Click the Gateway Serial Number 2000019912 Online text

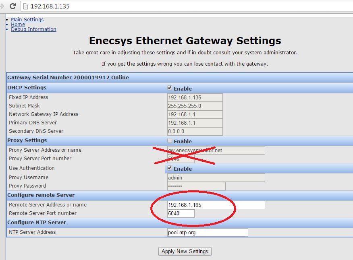(68, 77)
